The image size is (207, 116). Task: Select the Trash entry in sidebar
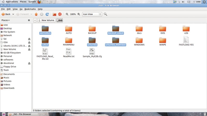(x=6, y=70)
